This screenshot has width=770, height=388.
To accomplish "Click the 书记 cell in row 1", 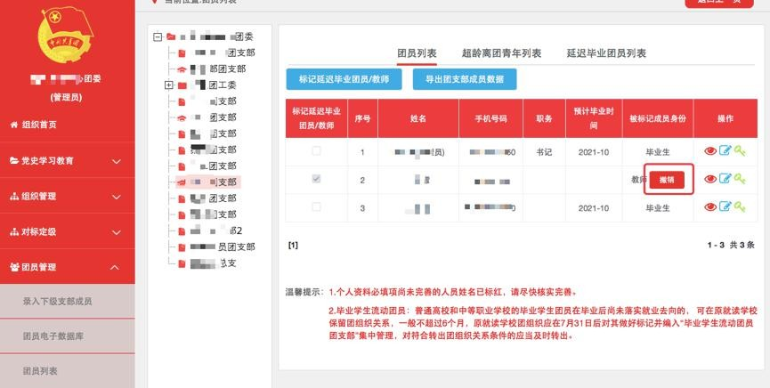I will click(x=544, y=152).
